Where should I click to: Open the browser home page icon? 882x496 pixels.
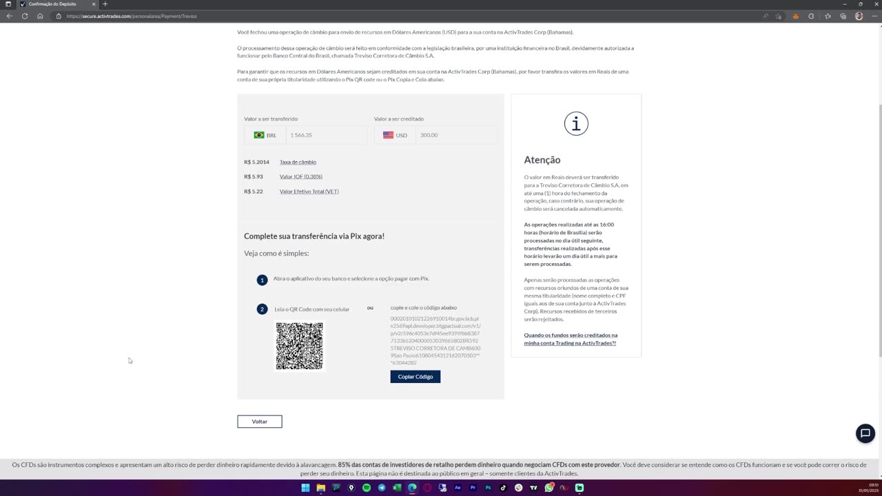click(40, 16)
